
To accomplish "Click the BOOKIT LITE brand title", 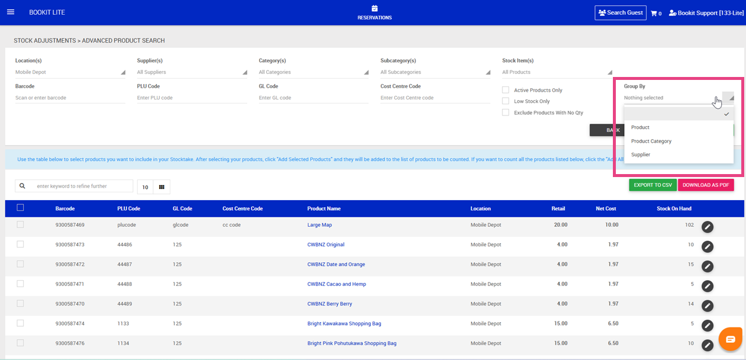I will tap(47, 12).
